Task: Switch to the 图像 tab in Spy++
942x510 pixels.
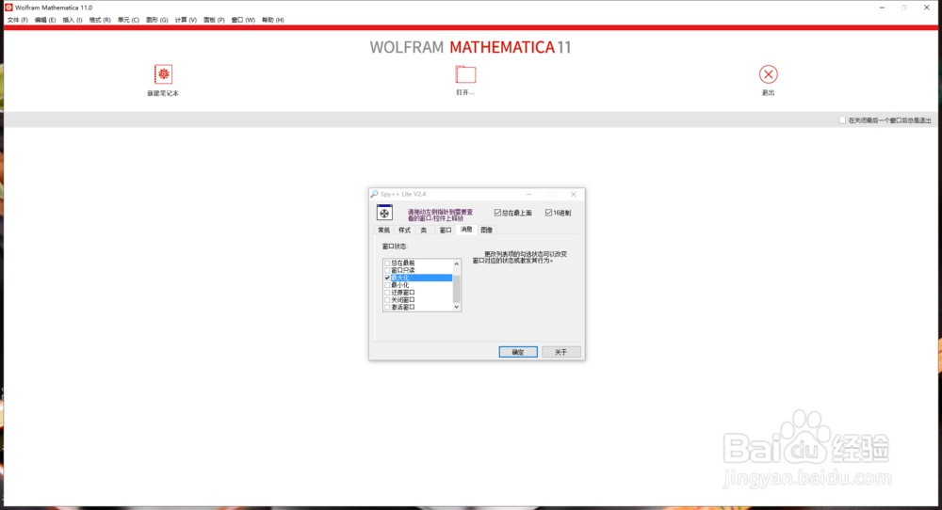Action: point(487,230)
